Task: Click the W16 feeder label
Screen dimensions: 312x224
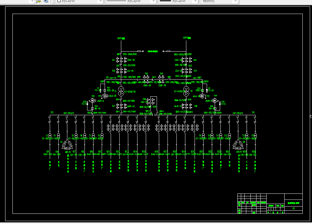Action: (x=156, y=152)
